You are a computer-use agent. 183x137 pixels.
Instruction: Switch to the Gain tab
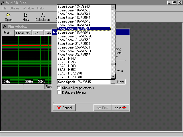point(8,33)
